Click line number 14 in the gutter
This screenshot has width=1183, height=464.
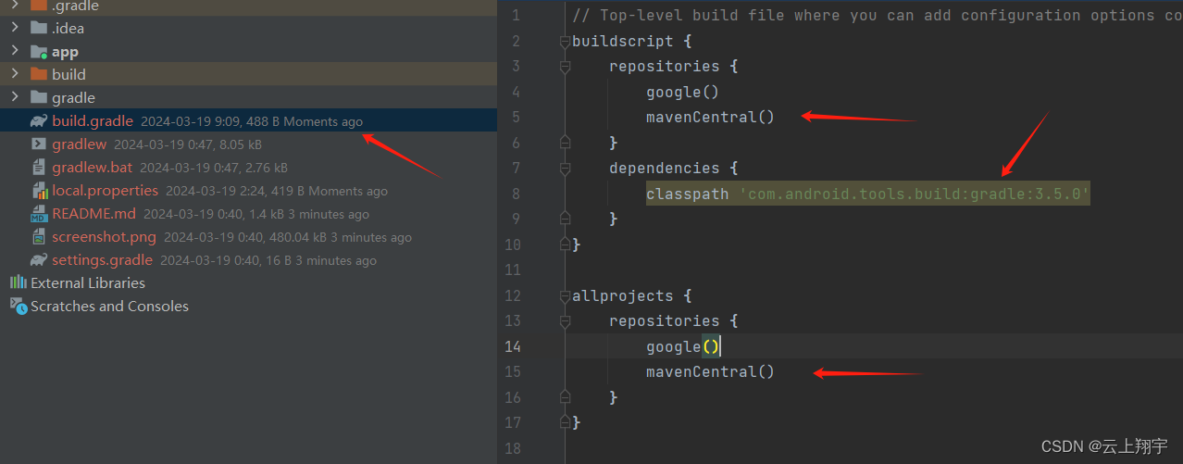point(511,346)
